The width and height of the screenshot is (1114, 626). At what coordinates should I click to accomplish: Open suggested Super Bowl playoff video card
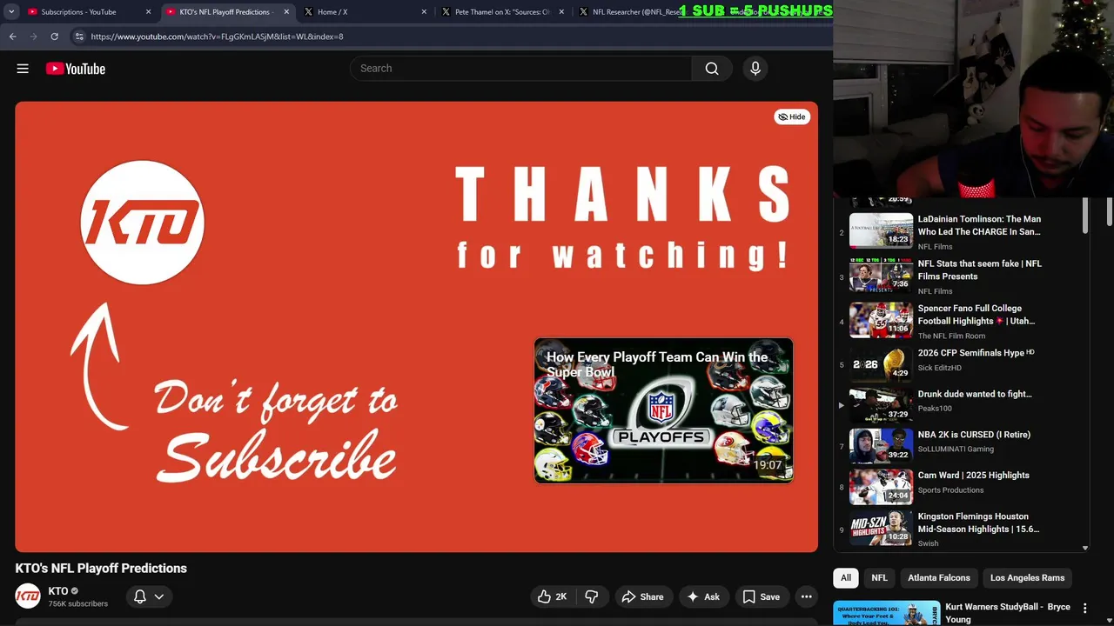[x=663, y=410]
